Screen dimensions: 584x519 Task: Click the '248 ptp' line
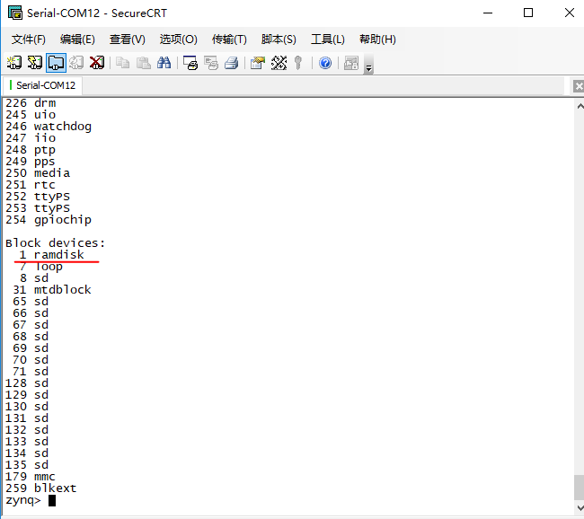31,150
